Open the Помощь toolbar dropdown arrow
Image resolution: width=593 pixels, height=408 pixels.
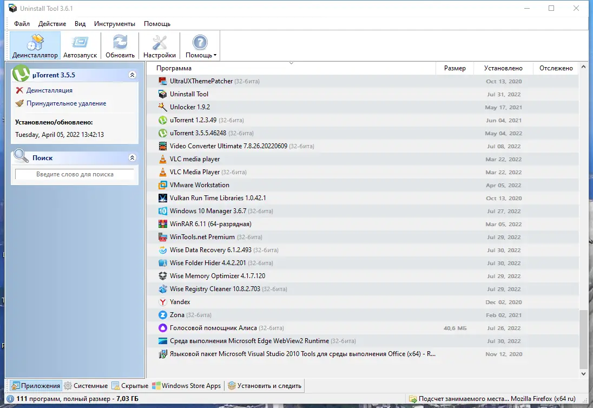[x=215, y=55]
